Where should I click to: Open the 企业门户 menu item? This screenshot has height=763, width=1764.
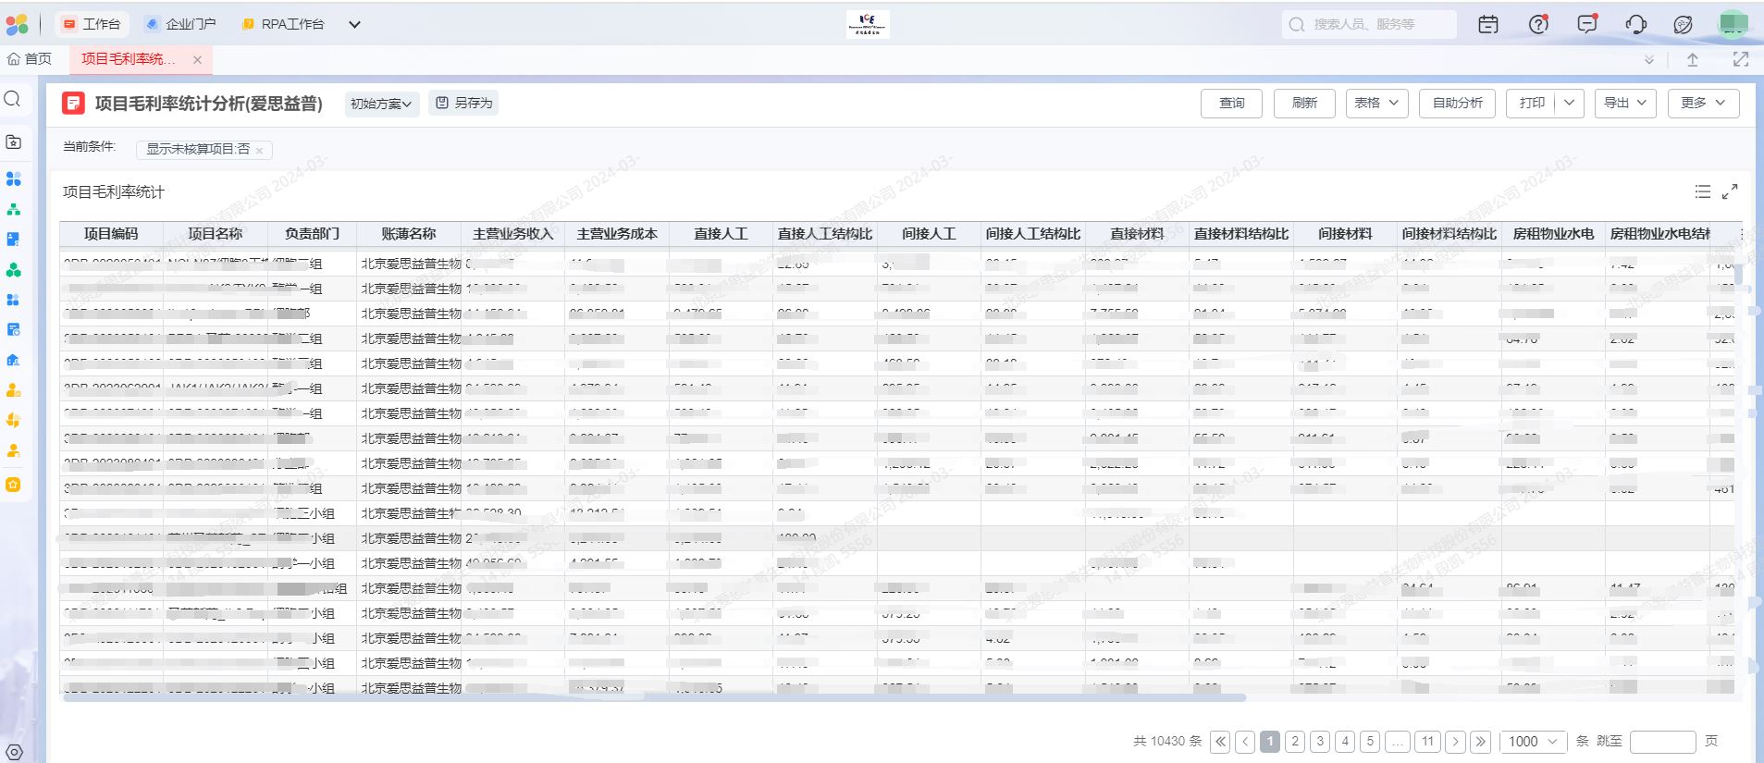(180, 24)
